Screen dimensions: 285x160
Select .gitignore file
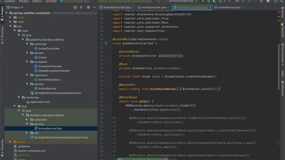click(22, 146)
